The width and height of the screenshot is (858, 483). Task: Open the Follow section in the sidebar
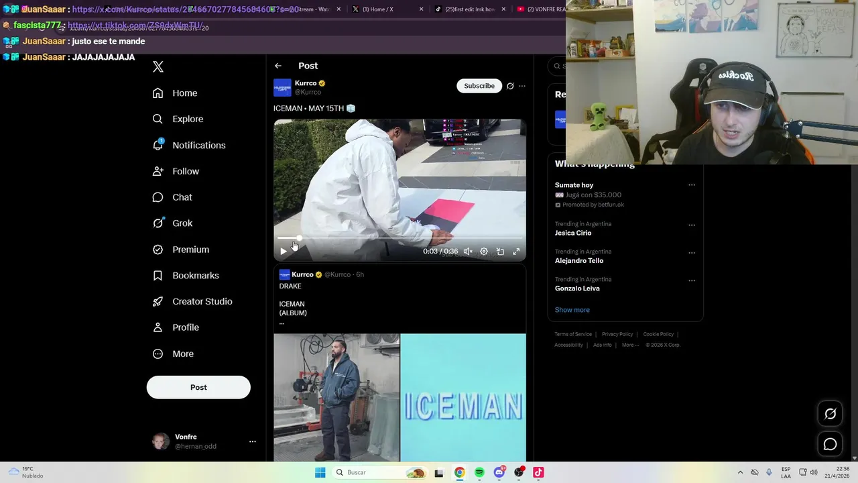(x=176, y=172)
